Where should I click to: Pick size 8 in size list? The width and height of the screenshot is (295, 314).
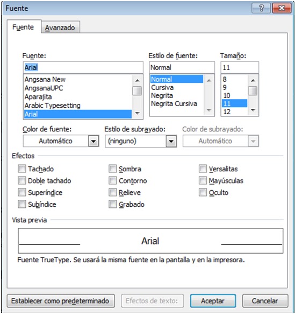point(234,79)
